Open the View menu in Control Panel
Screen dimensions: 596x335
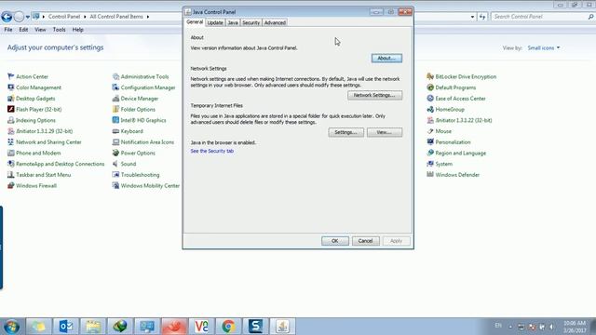point(40,30)
